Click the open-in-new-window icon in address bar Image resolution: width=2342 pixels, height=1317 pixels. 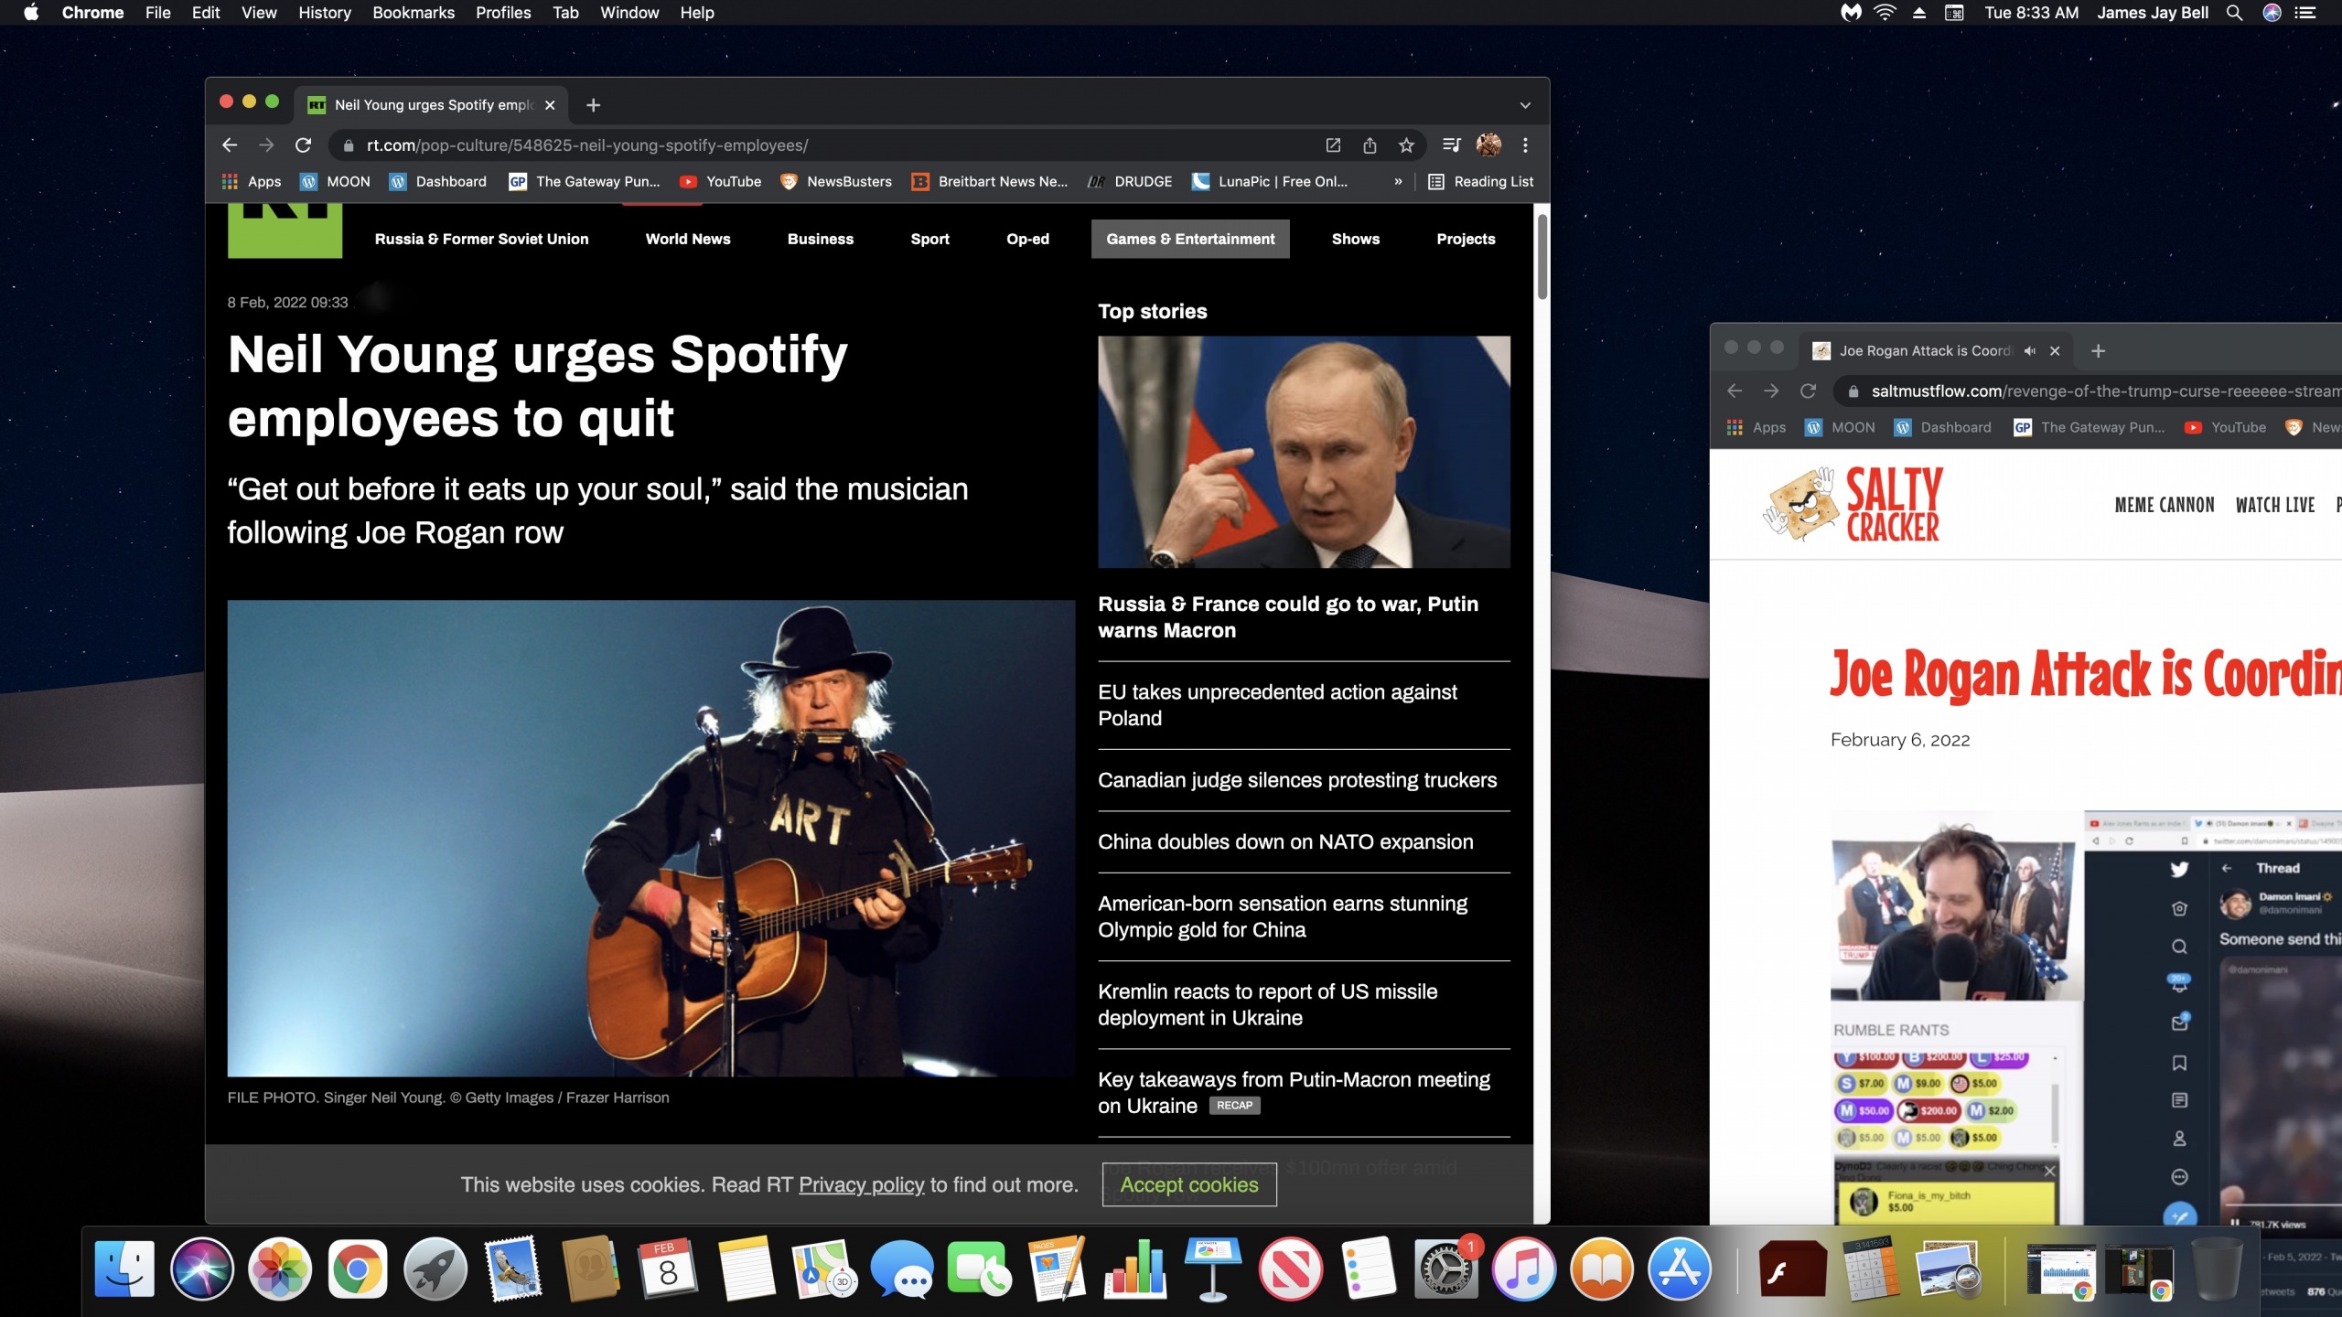(x=1333, y=145)
